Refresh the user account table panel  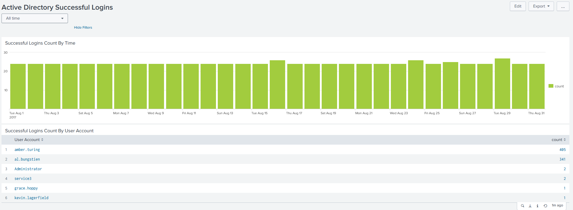[545, 206]
